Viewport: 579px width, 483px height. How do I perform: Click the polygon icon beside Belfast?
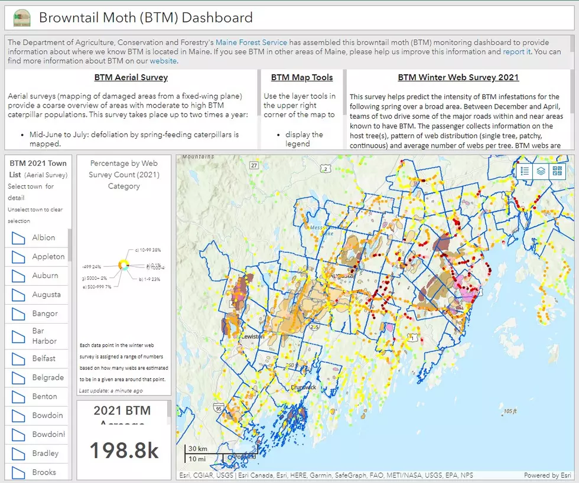tap(18, 359)
